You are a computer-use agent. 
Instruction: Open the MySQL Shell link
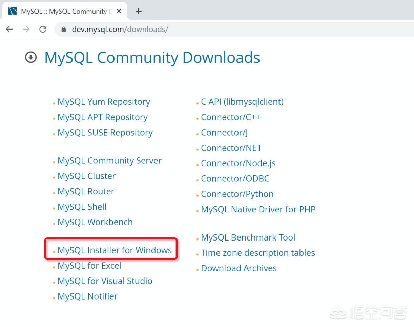[82, 207]
